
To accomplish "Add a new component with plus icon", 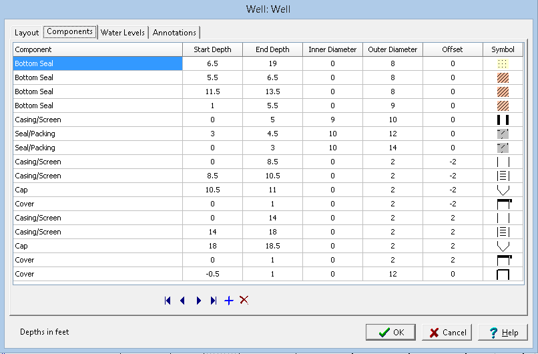I will (x=229, y=301).
